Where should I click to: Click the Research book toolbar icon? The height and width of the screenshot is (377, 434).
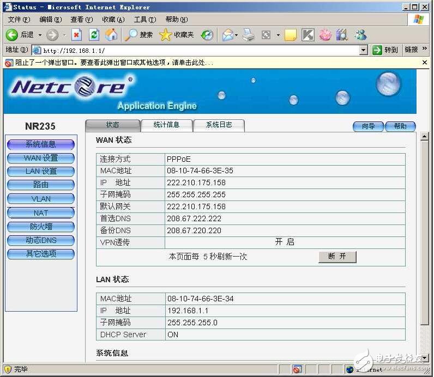(x=342, y=35)
